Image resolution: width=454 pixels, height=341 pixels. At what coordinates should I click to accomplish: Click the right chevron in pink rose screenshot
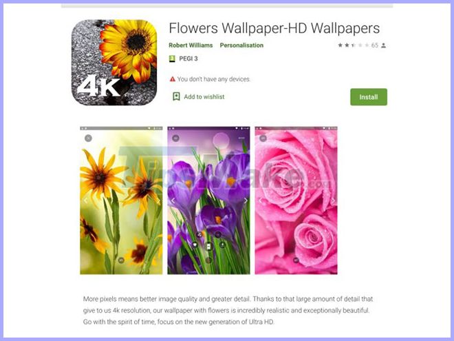coord(333,200)
